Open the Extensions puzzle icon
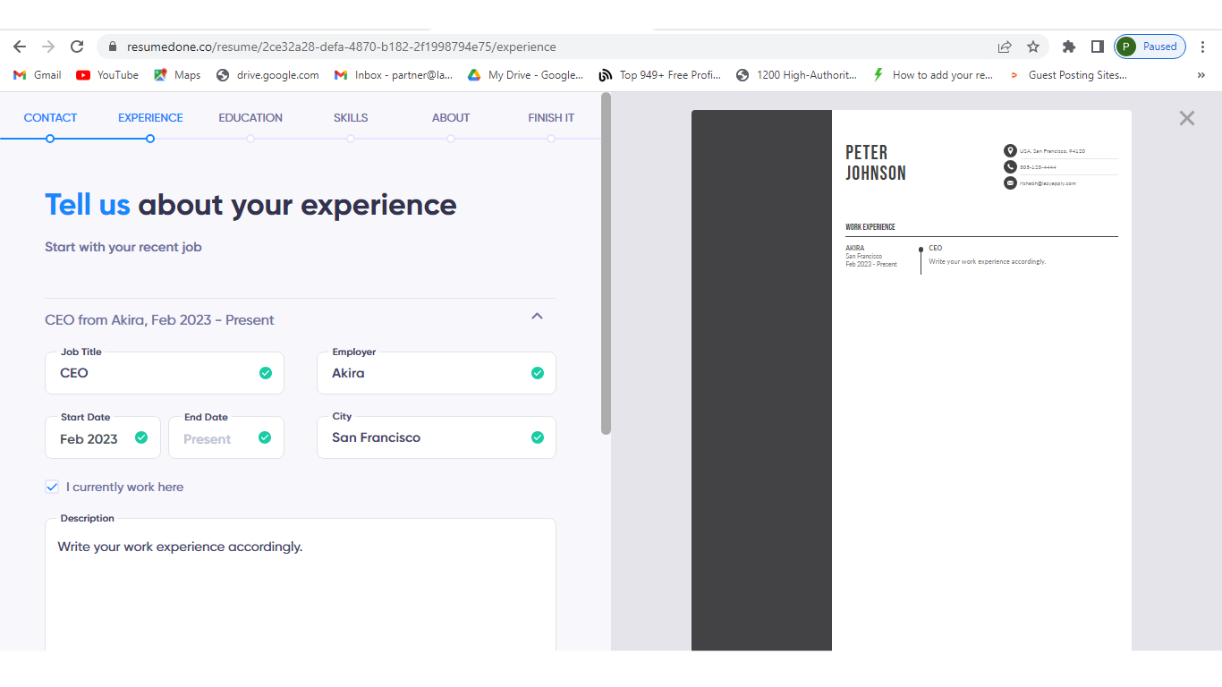Image resolution: width=1222 pixels, height=687 pixels. [x=1068, y=47]
